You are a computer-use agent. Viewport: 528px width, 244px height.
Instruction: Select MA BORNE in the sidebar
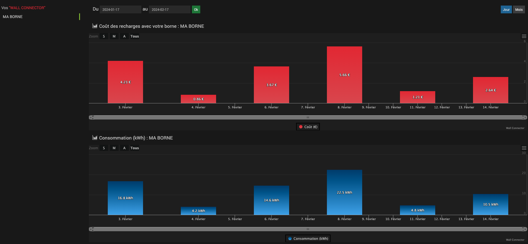[x=13, y=17]
